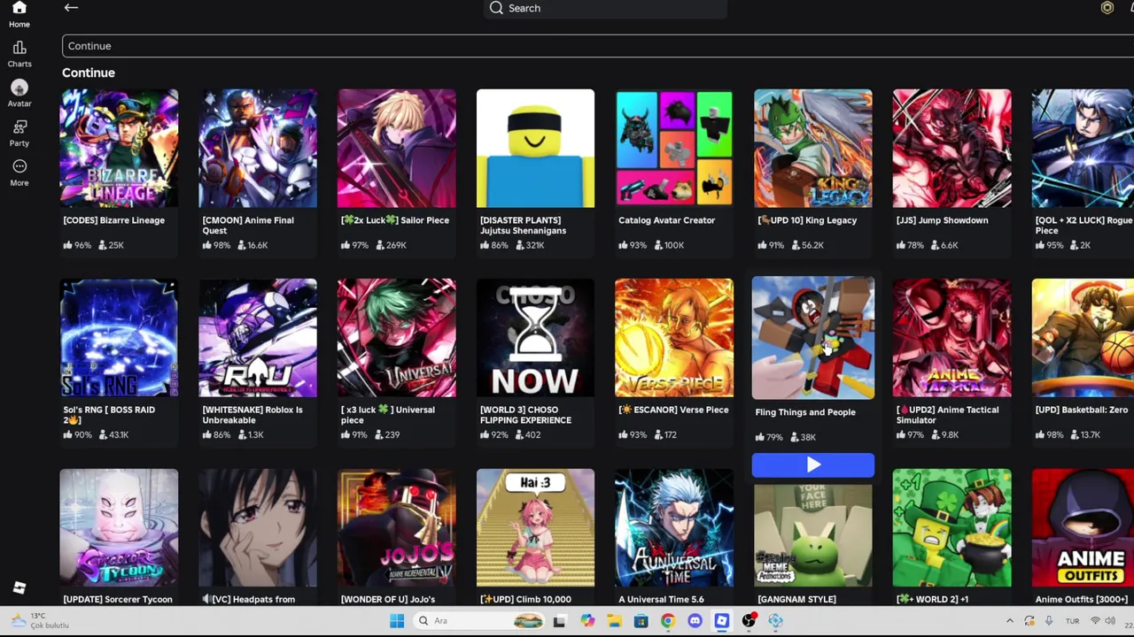Expand hidden system tray icons chevron

[x=1009, y=621]
